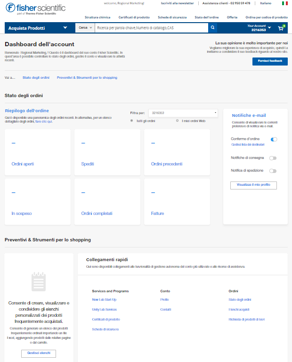Screen dimensions: 292x362
Task: Select Tutti gli ordini radio button
Action: tap(131, 121)
